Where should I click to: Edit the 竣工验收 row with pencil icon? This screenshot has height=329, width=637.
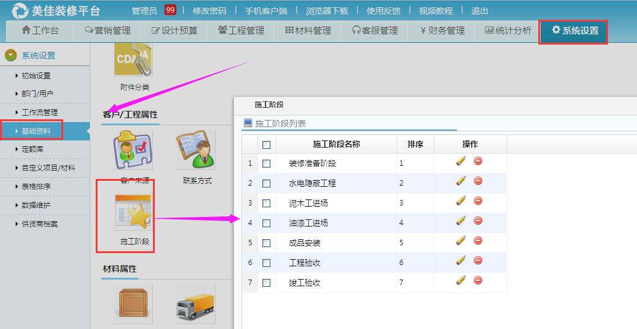pos(461,280)
